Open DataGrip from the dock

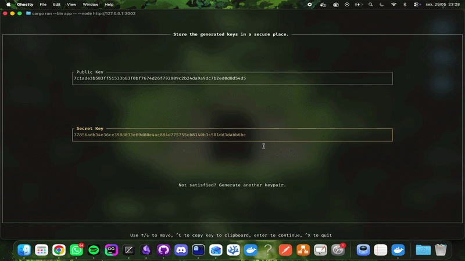pyautogui.click(x=111, y=250)
